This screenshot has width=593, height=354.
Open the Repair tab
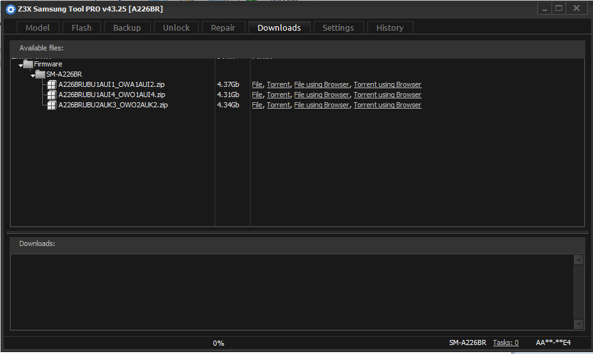tap(223, 27)
